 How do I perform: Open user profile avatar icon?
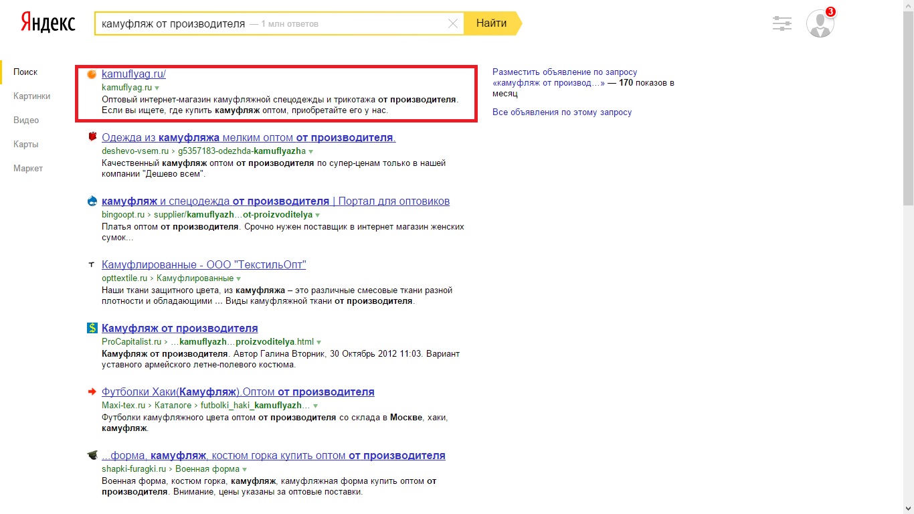coord(820,23)
